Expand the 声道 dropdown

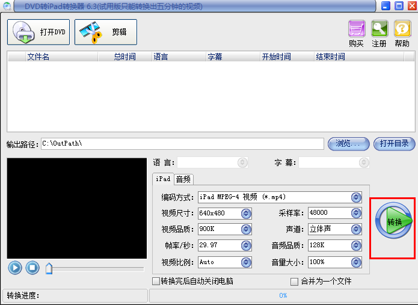[x=356, y=229]
